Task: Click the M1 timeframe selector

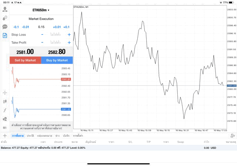Action: click(x=5, y=128)
